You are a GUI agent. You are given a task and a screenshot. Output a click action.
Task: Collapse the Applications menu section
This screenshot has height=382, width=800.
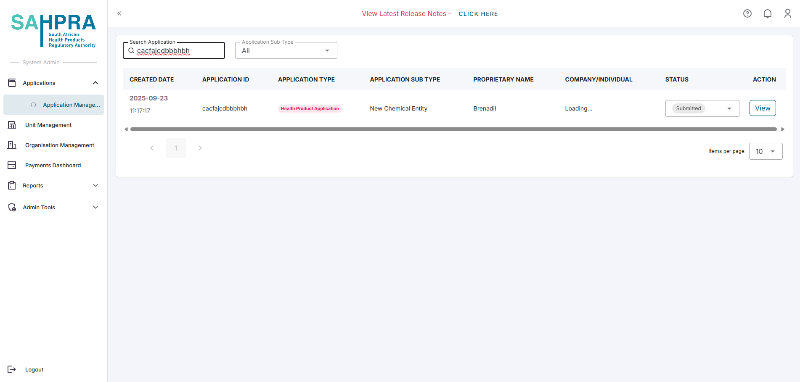95,83
